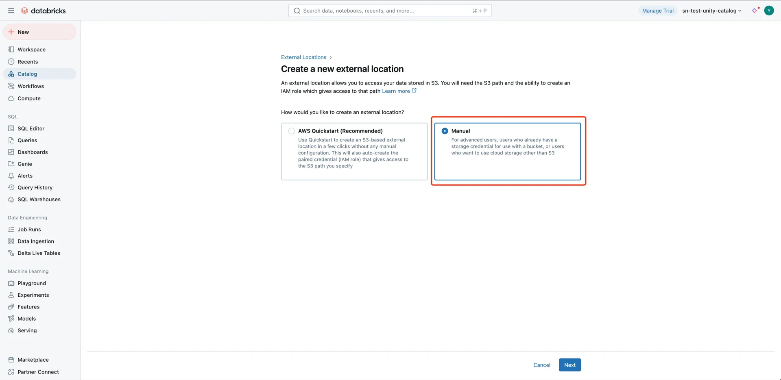Open Compute in the sidebar
This screenshot has width=781, height=380.
click(39, 98)
